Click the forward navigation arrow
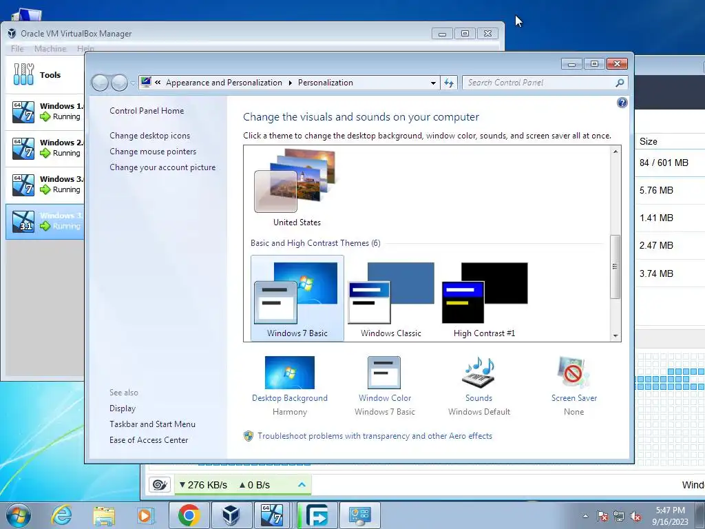 tap(119, 83)
